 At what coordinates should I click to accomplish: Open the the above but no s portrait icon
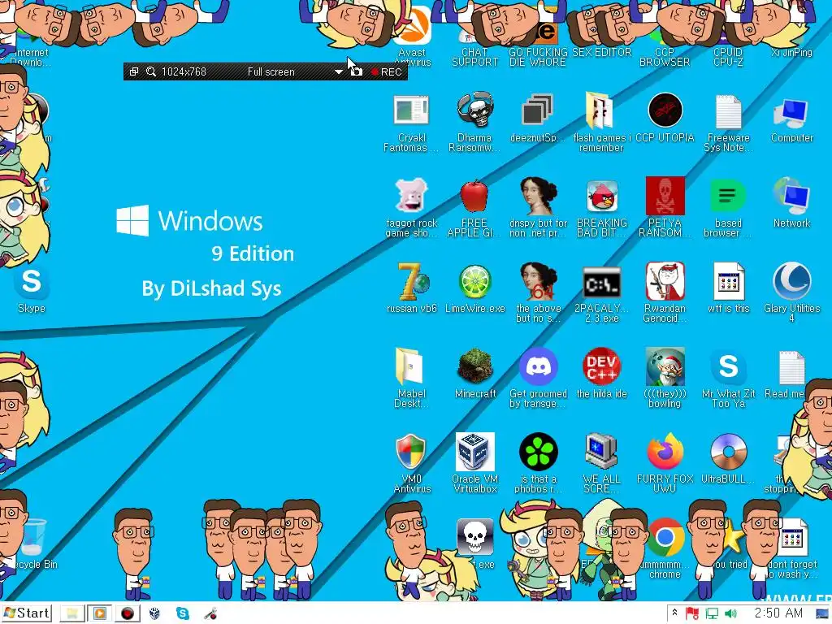coord(538,281)
